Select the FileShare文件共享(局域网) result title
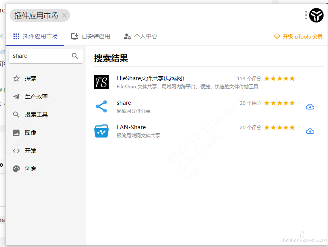Viewport: 328px width, 247px height. (151, 78)
